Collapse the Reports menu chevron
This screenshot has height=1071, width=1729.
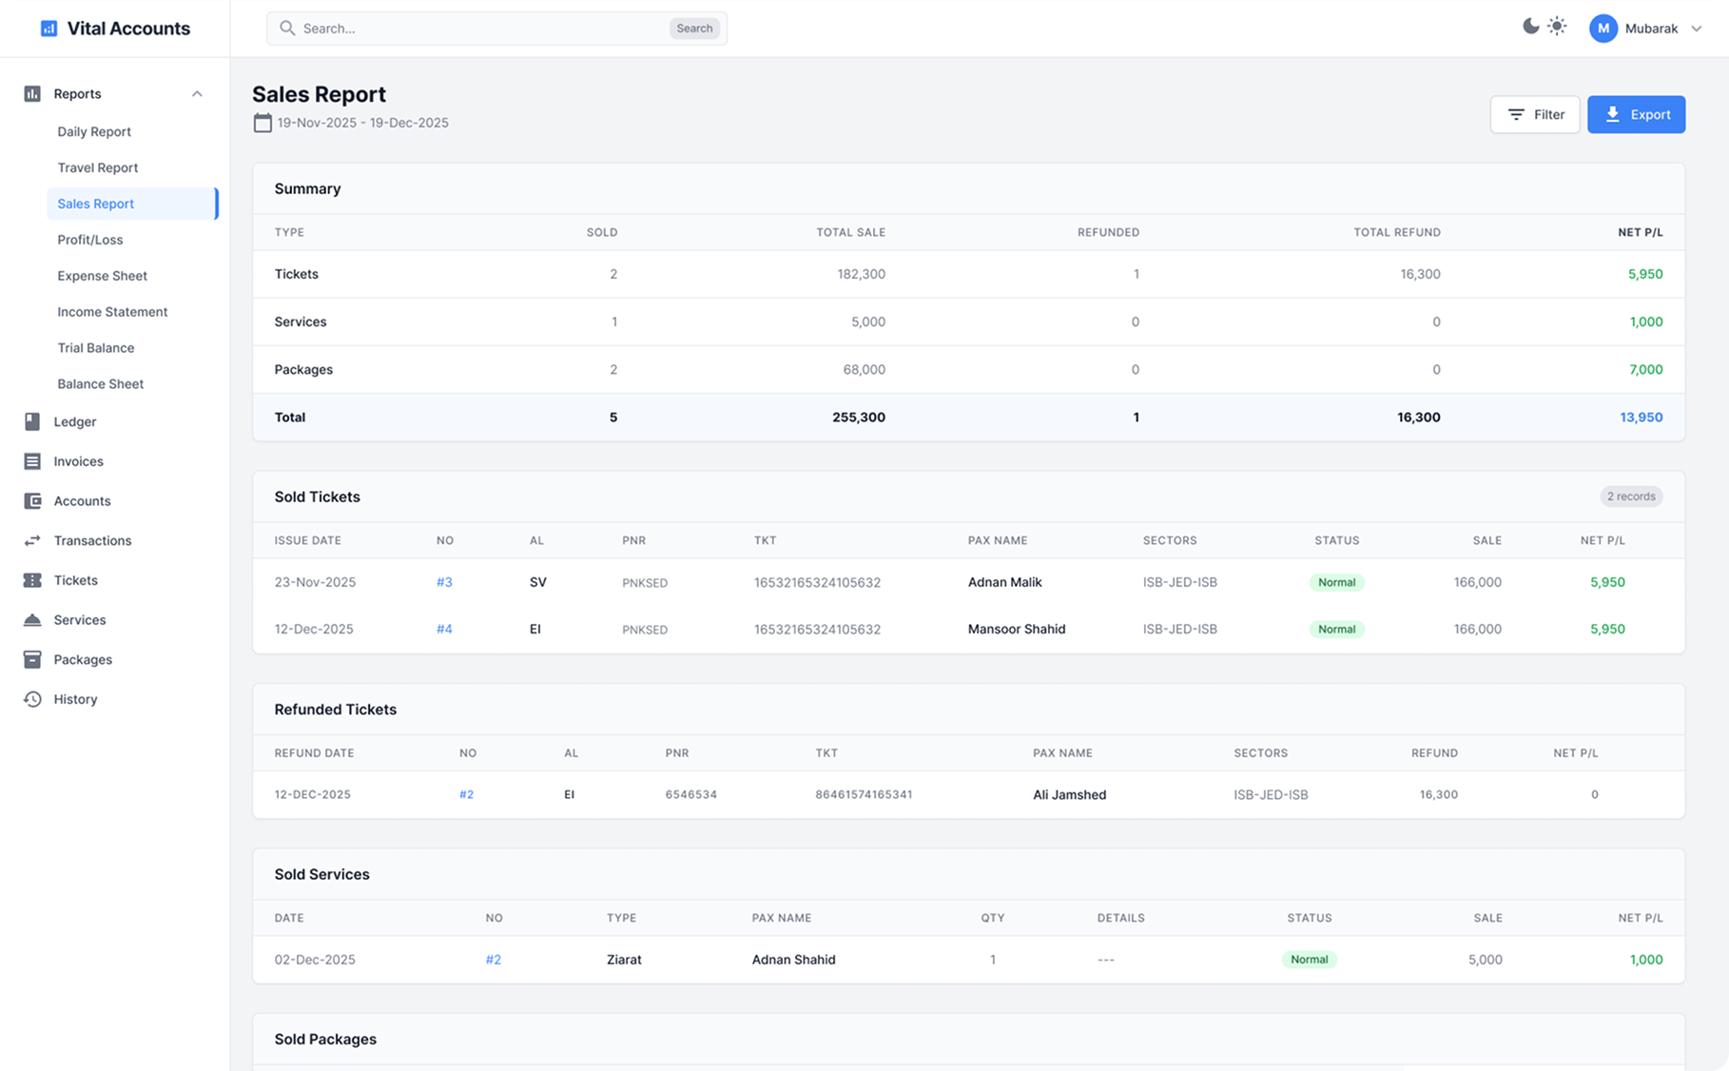tap(197, 94)
